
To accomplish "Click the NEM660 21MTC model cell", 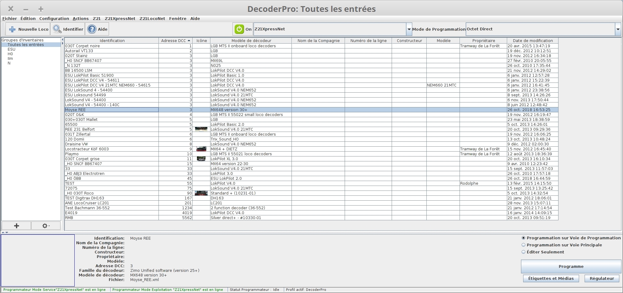I will coord(443,85).
